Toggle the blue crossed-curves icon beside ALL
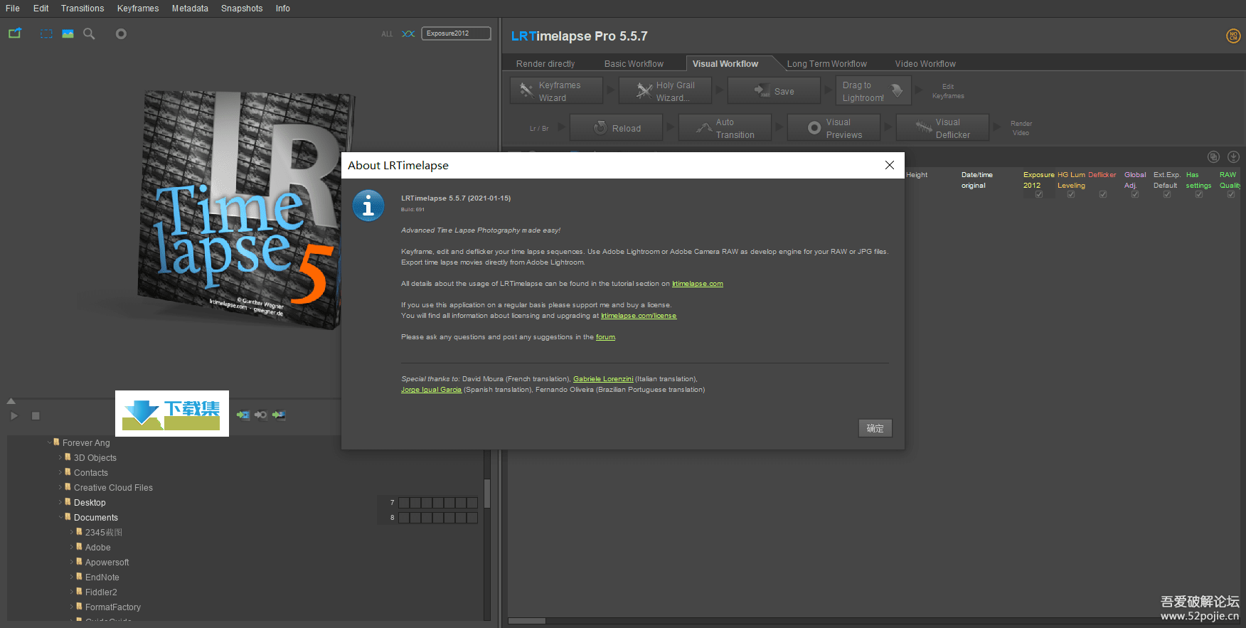 (x=408, y=33)
